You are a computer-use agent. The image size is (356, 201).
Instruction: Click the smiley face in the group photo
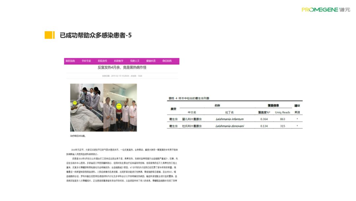119,106
